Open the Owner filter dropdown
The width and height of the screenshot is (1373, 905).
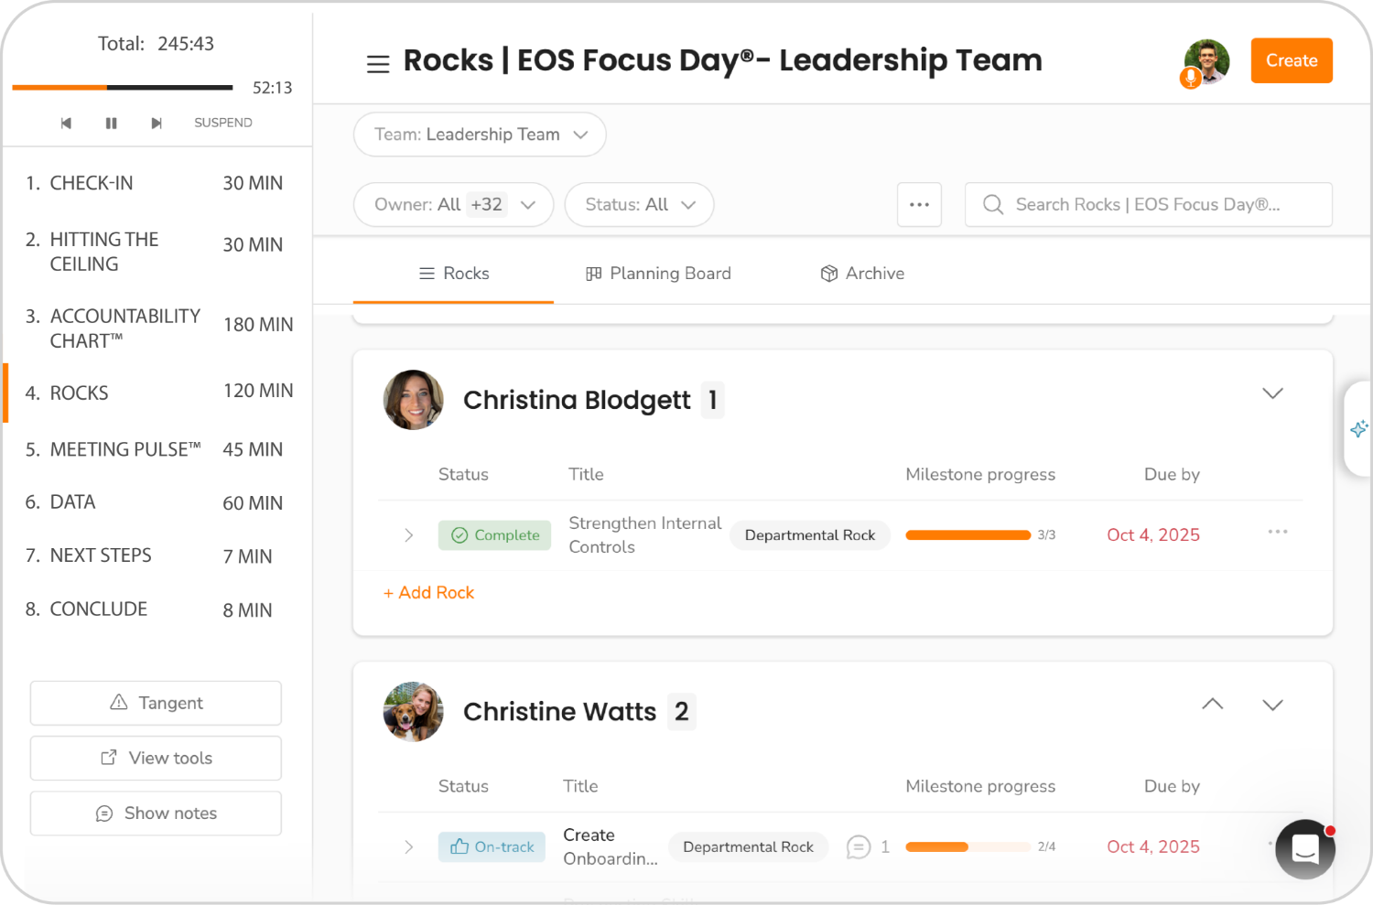click(452, 204)
